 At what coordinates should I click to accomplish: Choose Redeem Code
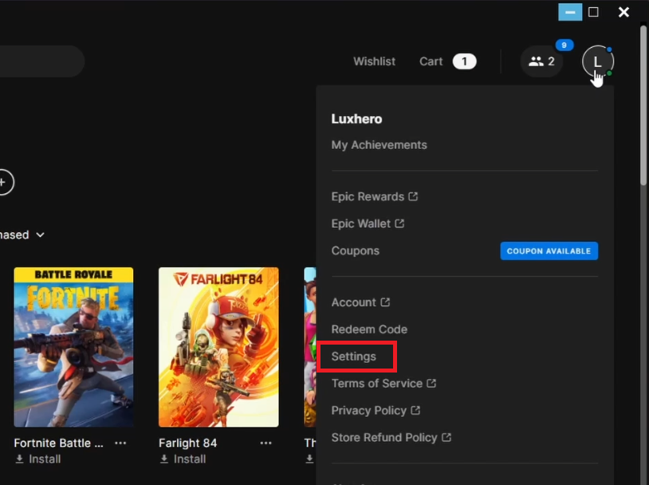[x=369, y=329]
